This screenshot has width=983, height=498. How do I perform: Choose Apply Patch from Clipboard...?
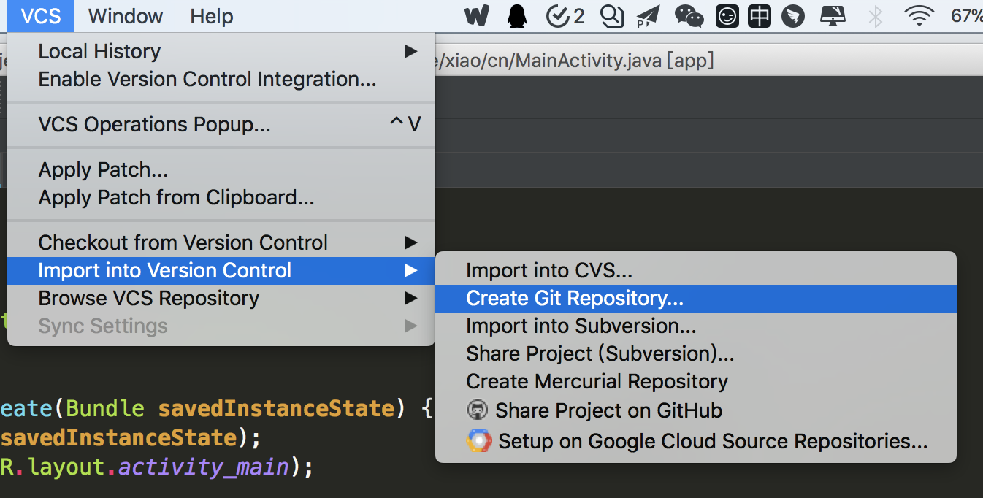pos(176,198)
